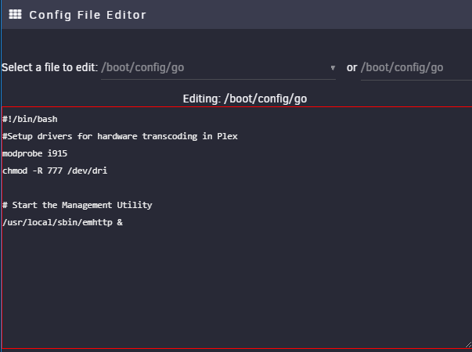
Task: Click the "/usr/local/sbin/emhttp &" line
Action: 63,222
